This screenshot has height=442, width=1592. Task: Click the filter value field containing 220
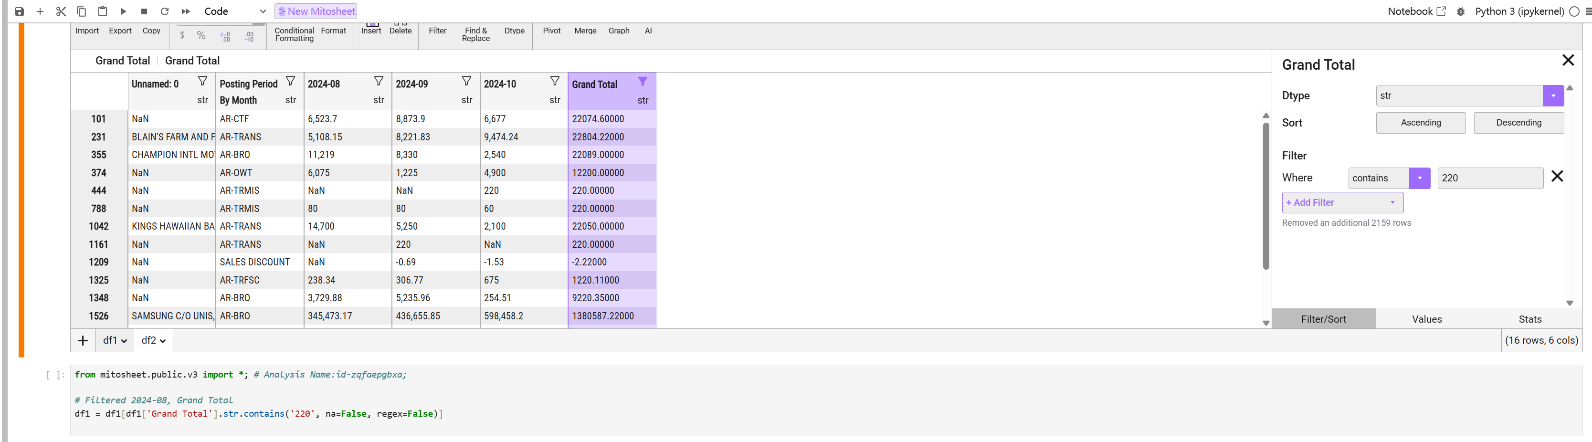1490,178
